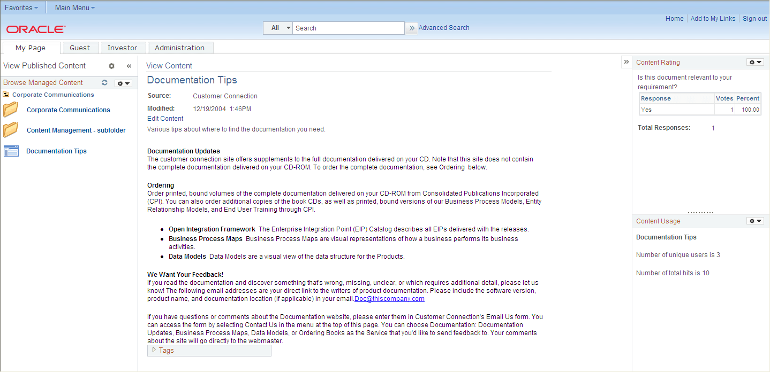The width and height of the screenshot is (770, 372).
Task: Run the search with the double-arrow button
Action: pyautogui.click(x=411, y=28)
